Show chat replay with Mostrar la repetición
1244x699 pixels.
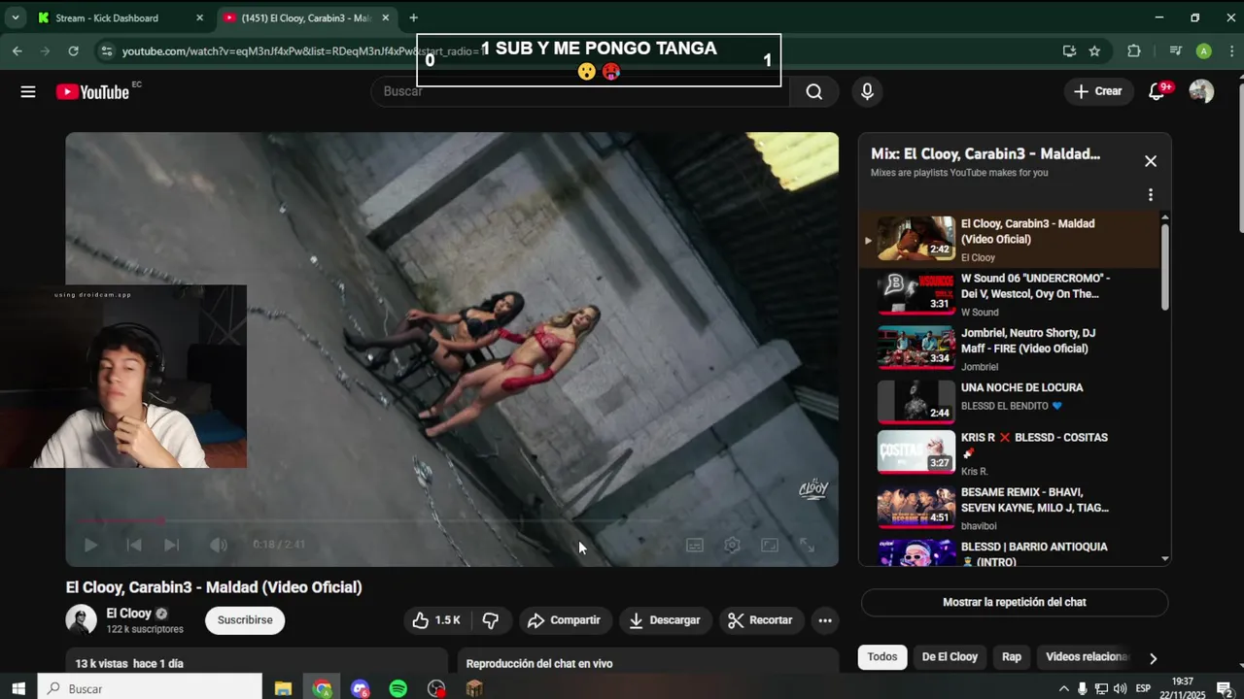pos(1015,602)
